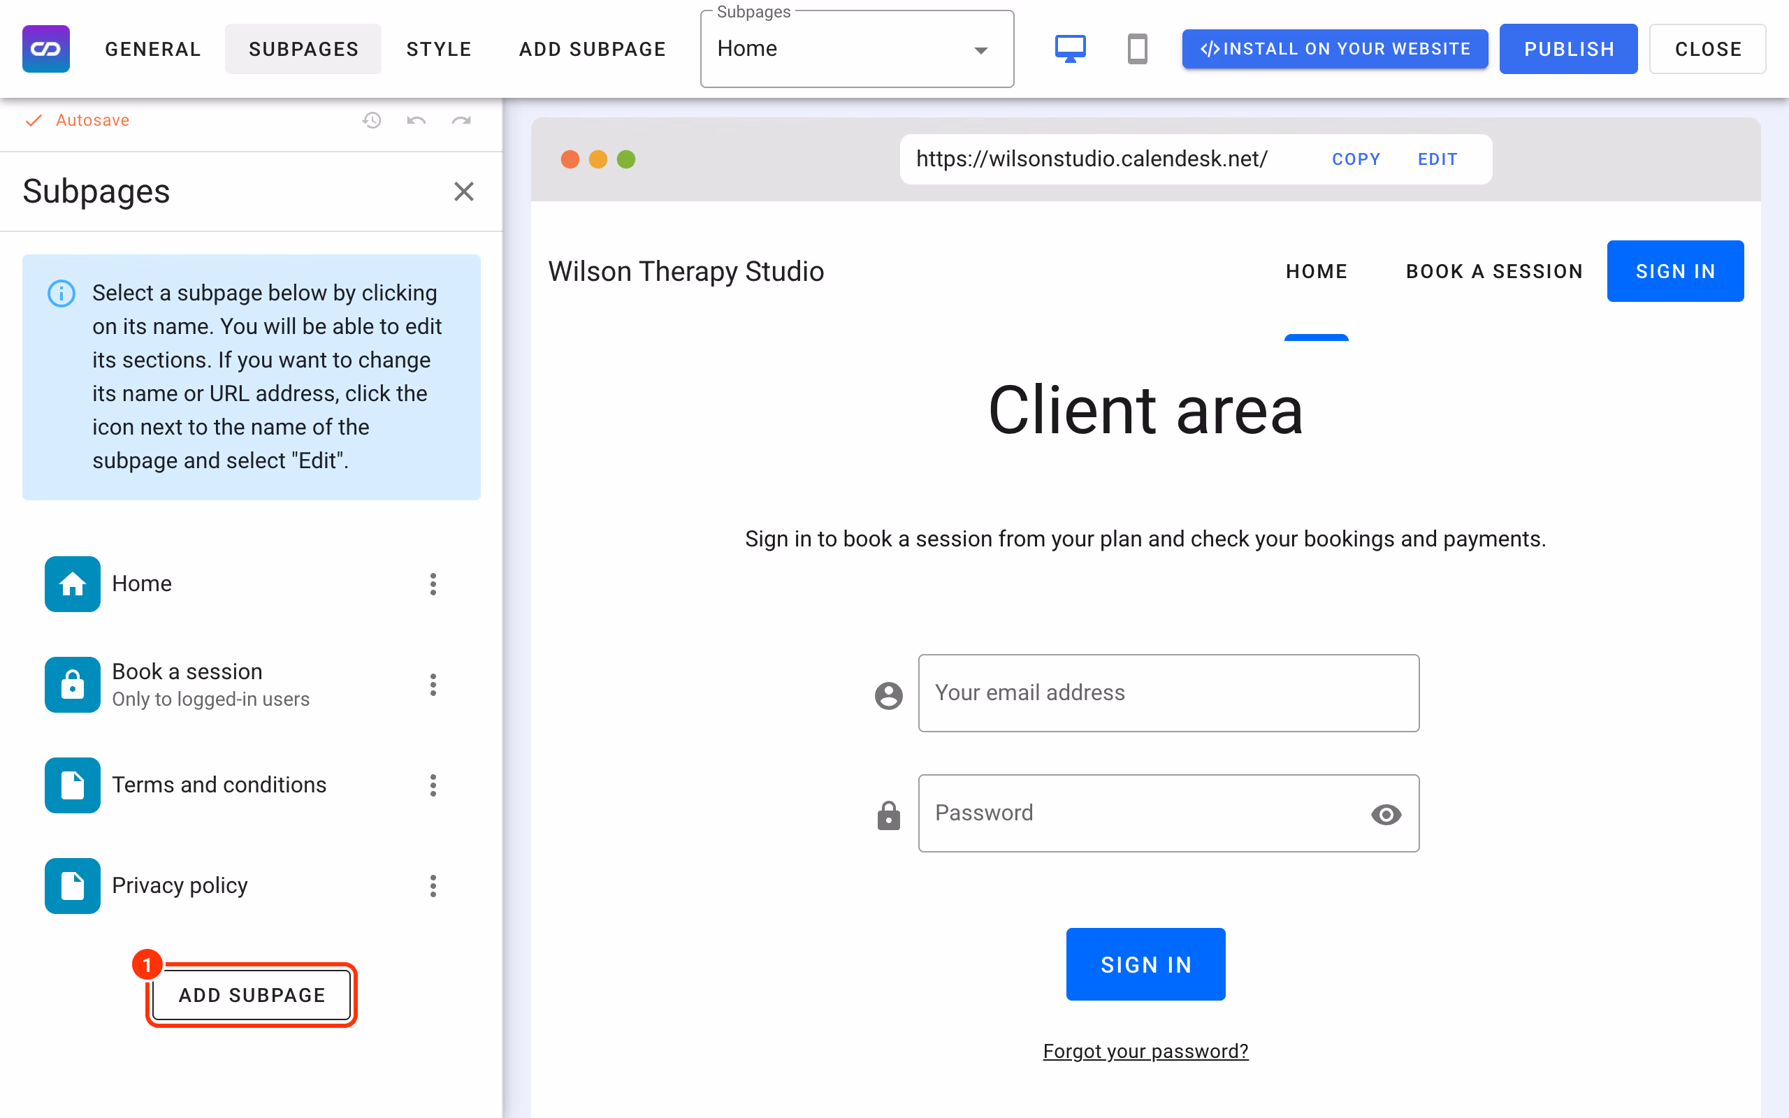Edit the website URL
Screen dimensions: 1789x1118
pos(1437,159)
